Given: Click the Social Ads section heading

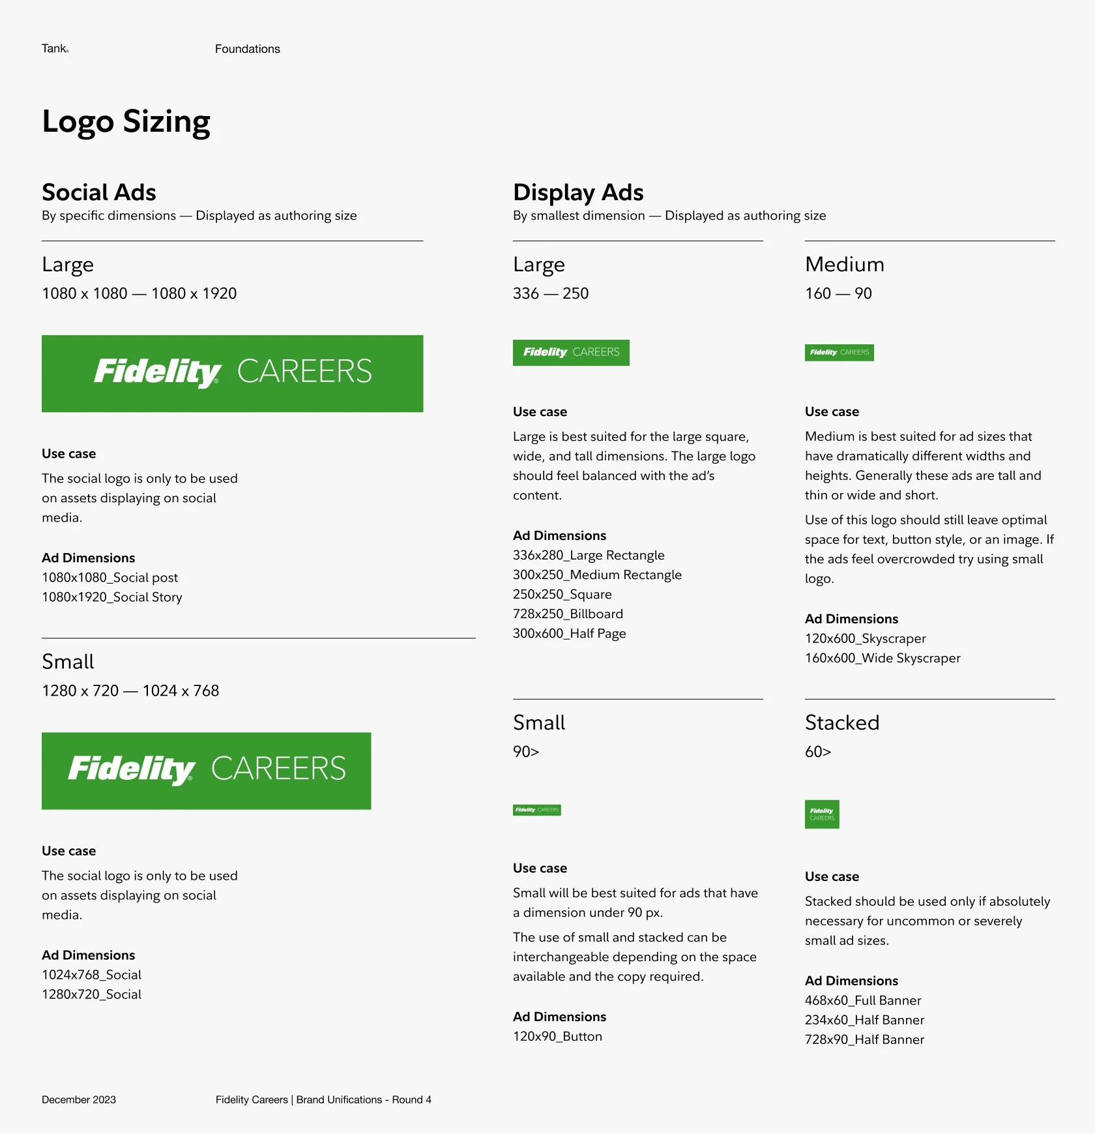Looking at the screenshot, I should coord(99,192).
